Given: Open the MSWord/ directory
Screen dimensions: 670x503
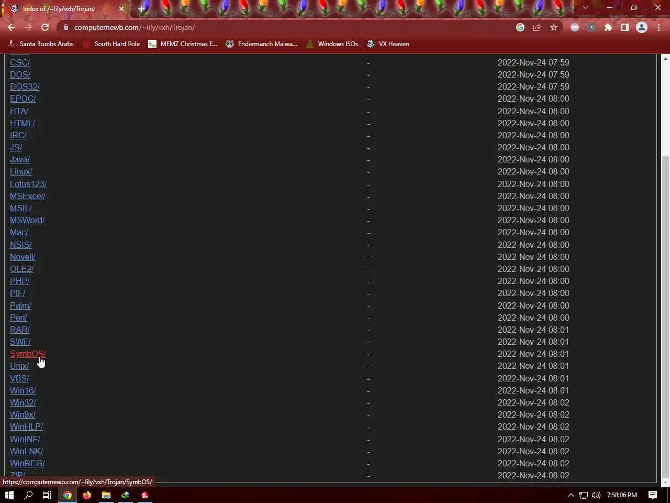Looking at the screenshot, I should (x=27, y=220).
